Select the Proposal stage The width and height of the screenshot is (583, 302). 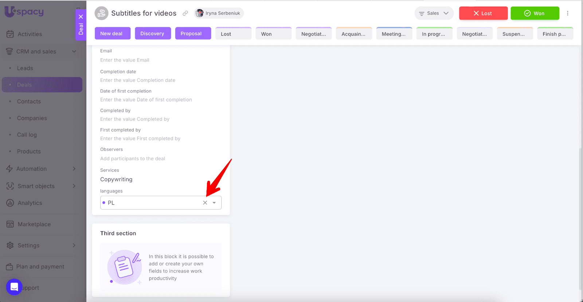193,33
